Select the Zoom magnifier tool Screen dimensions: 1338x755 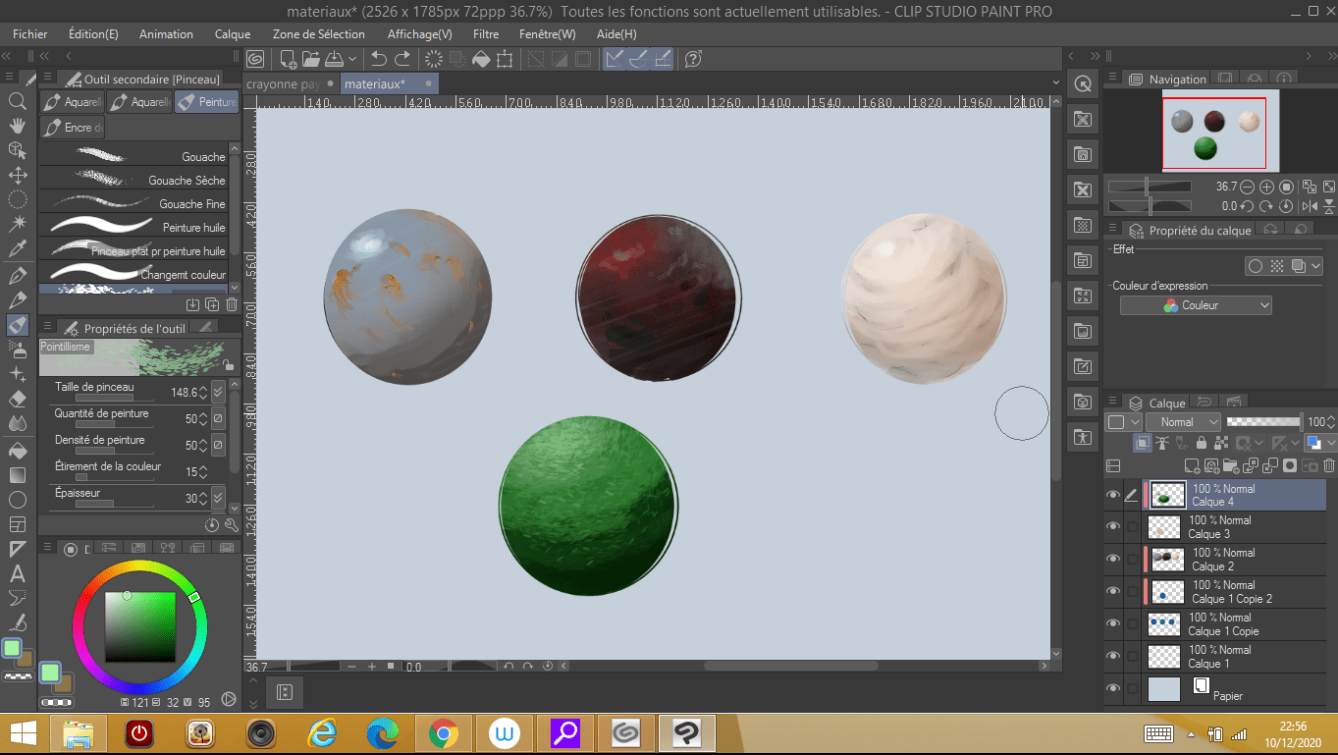coord(17,100)
